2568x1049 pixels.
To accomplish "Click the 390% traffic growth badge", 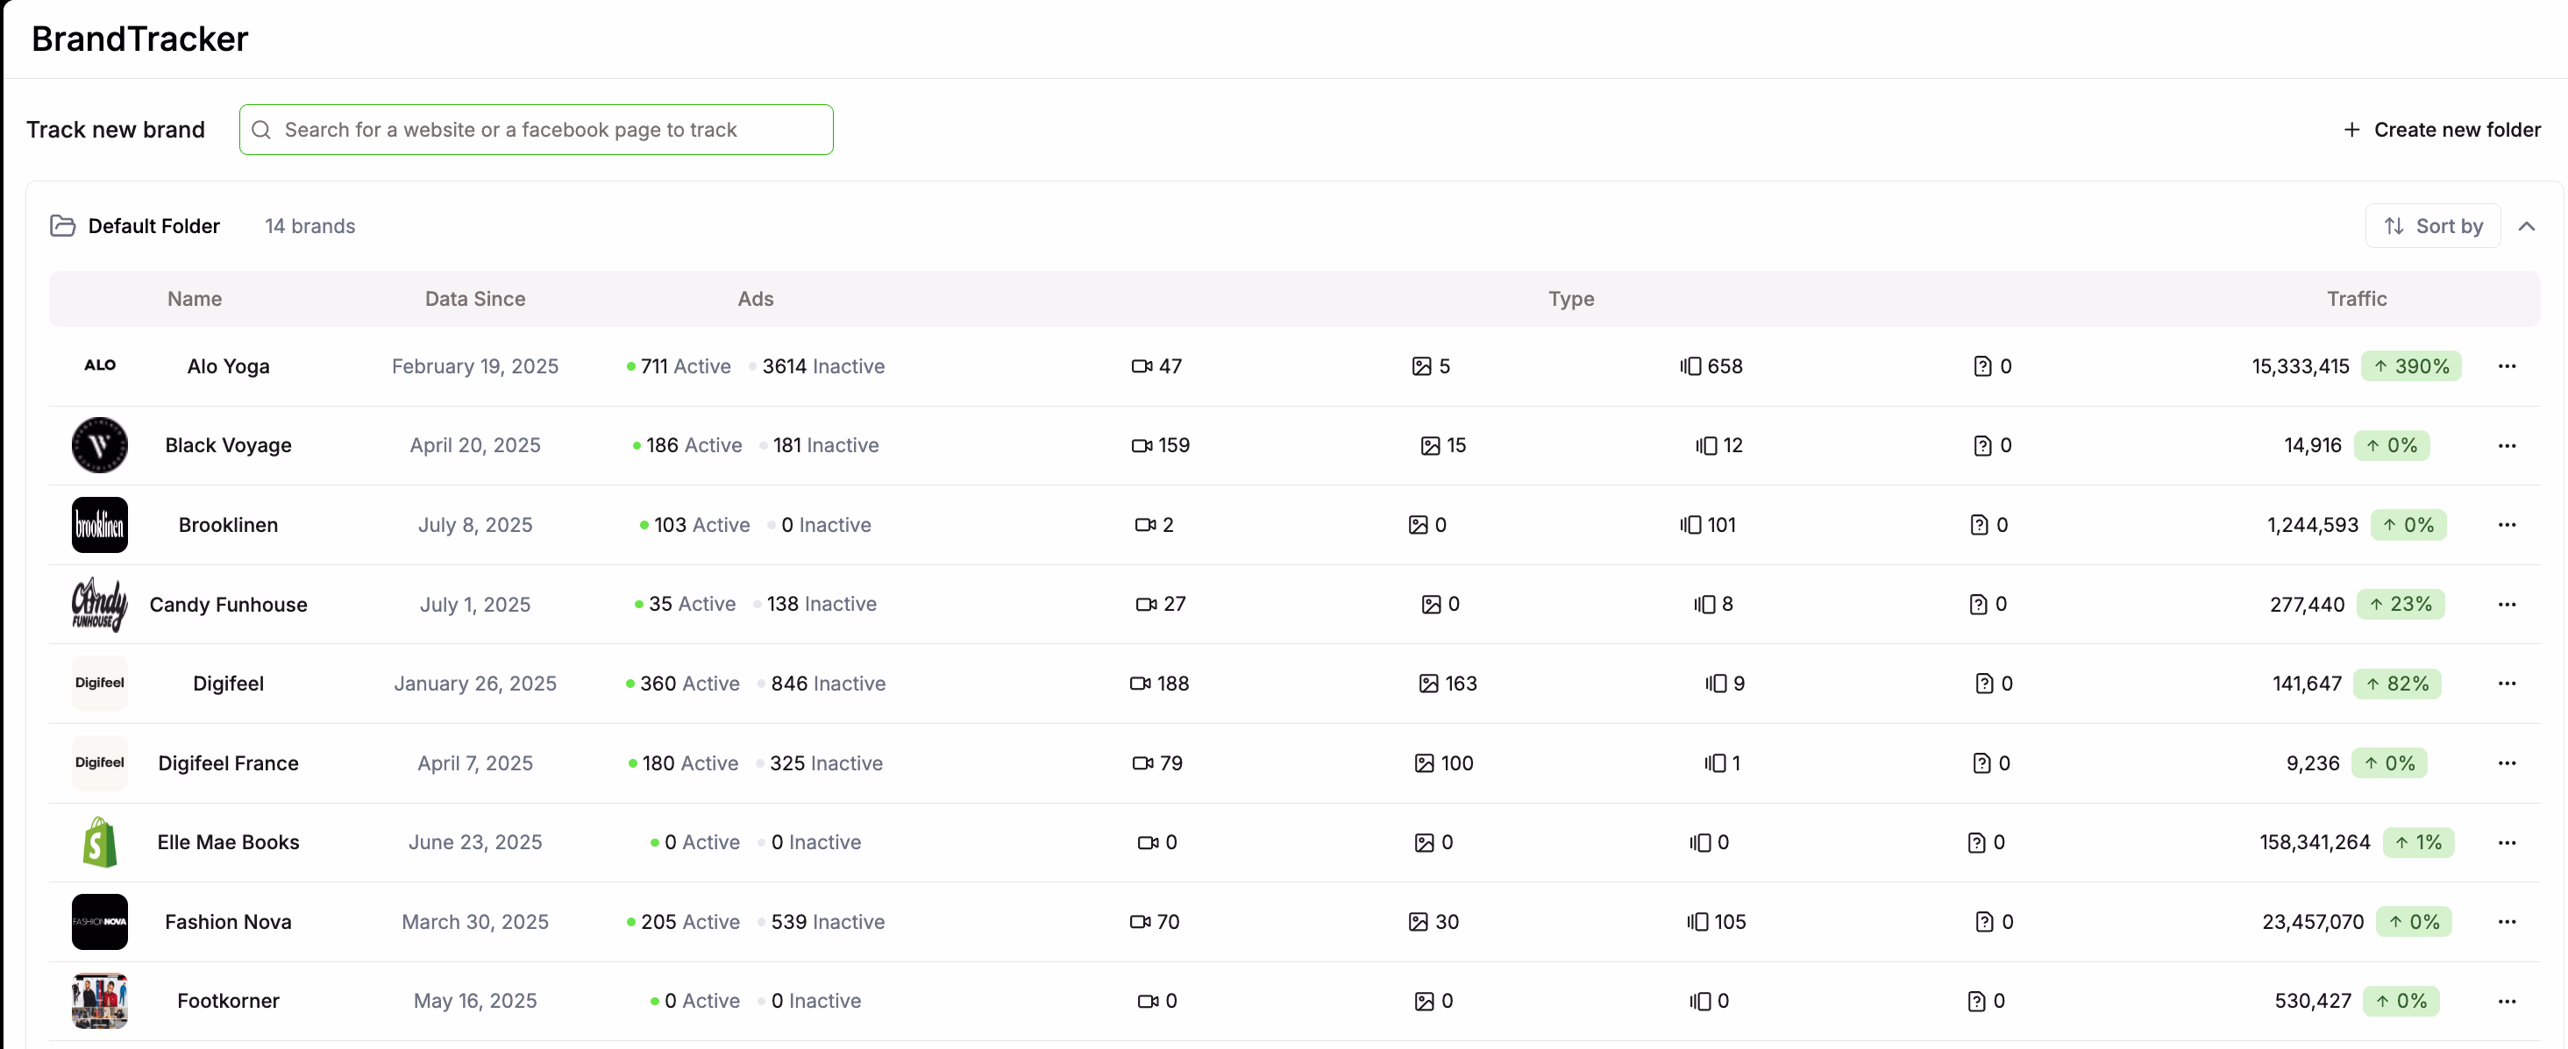I will coord(2410,365).
